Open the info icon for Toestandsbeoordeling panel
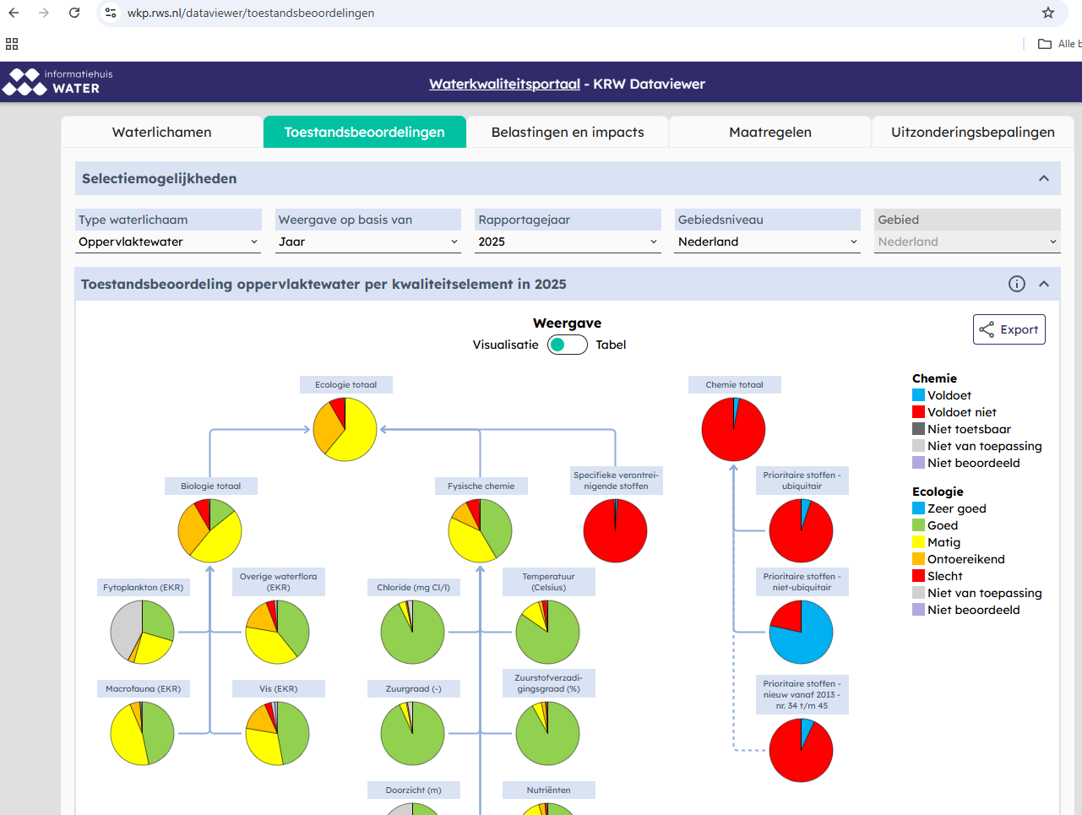Viewport: 1082px width, 815px height. [1016, 284]
